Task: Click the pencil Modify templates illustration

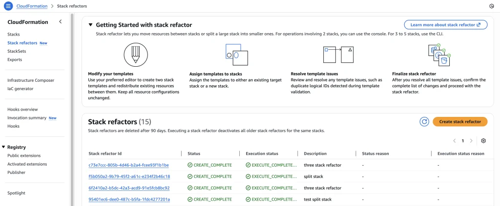Action: tap(136, 55)
